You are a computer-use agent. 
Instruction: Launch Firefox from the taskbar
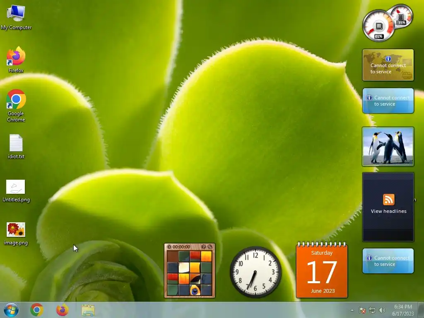click(62, 310)
